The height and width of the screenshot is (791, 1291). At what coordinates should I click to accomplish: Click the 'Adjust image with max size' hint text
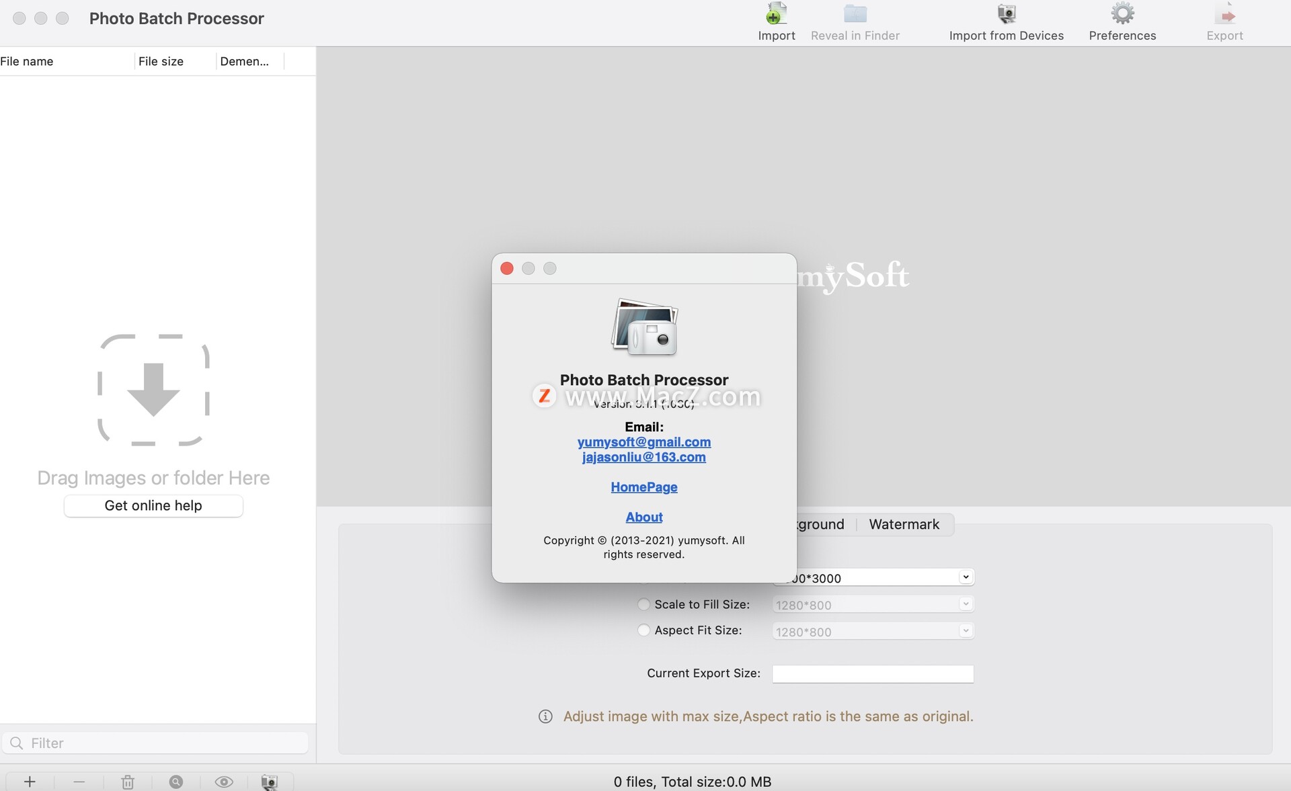point(769,716)
